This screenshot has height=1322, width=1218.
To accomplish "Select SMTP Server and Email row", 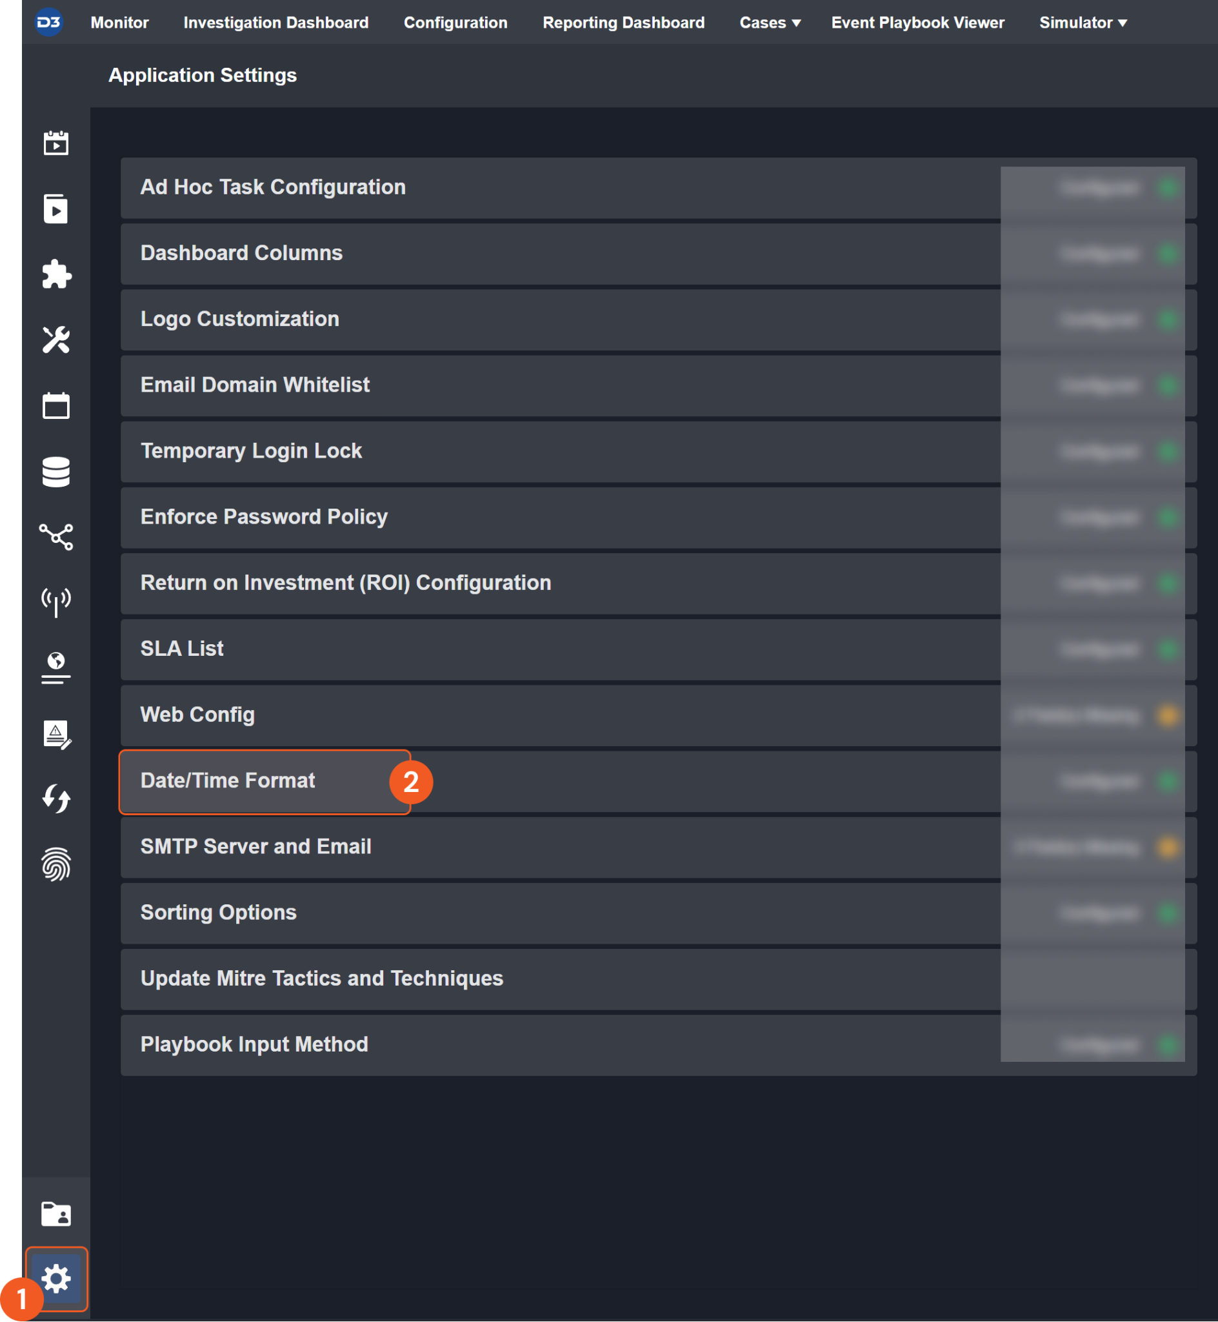I will (255, 847).
